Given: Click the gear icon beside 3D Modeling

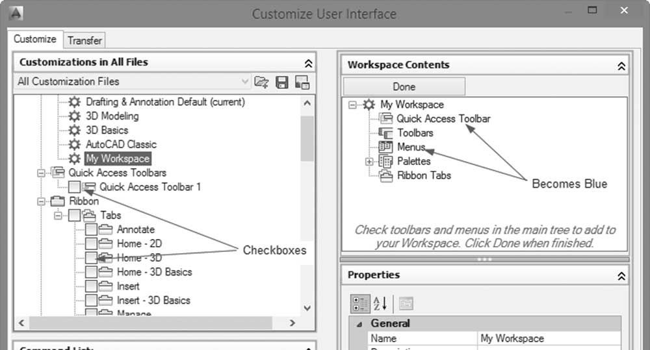Looking at the screenshot, I should 75,116.
